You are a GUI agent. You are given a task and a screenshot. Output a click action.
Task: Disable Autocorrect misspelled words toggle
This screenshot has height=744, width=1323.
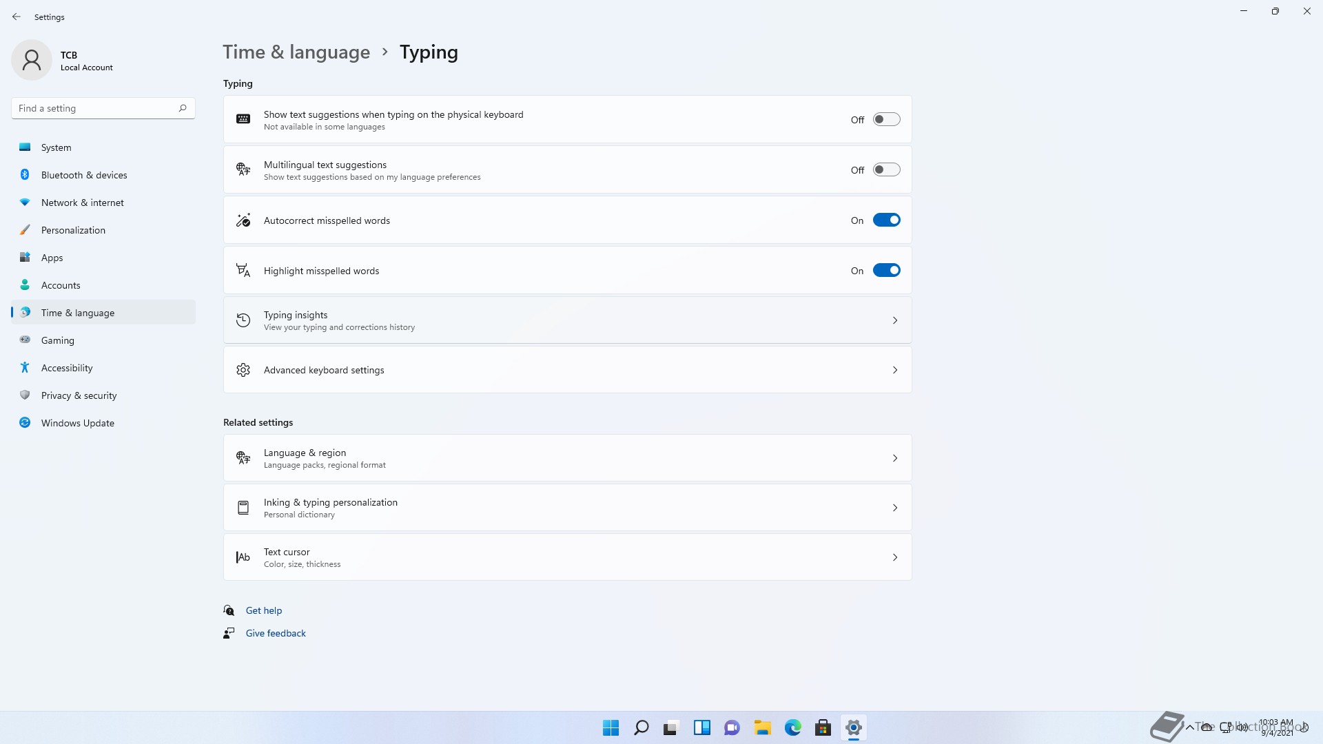886,220
